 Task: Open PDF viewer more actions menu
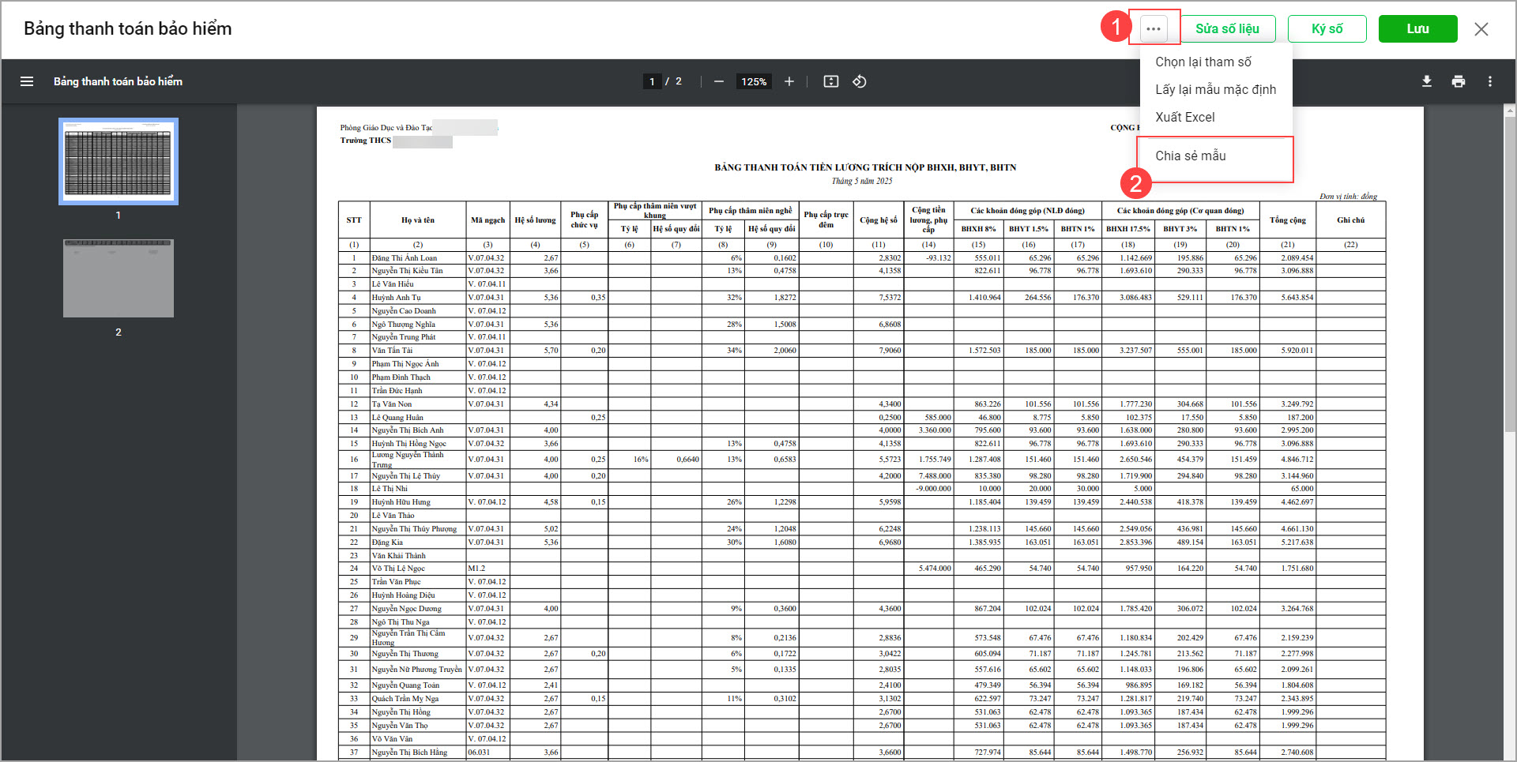pyautogui.click(x=1490, y=81)
